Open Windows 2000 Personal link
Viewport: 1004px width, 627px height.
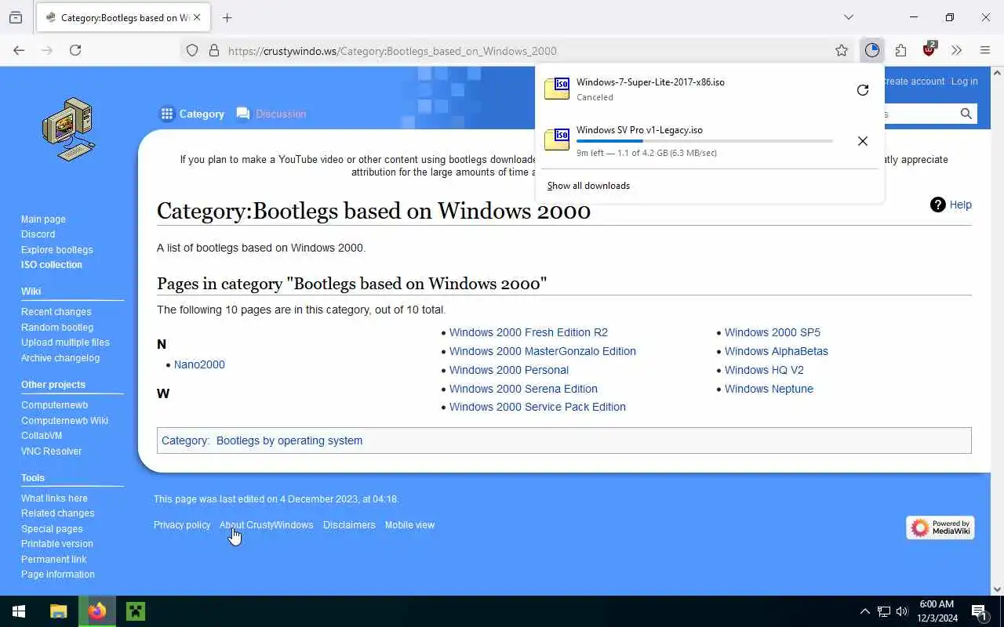click(x=509, y=370)
